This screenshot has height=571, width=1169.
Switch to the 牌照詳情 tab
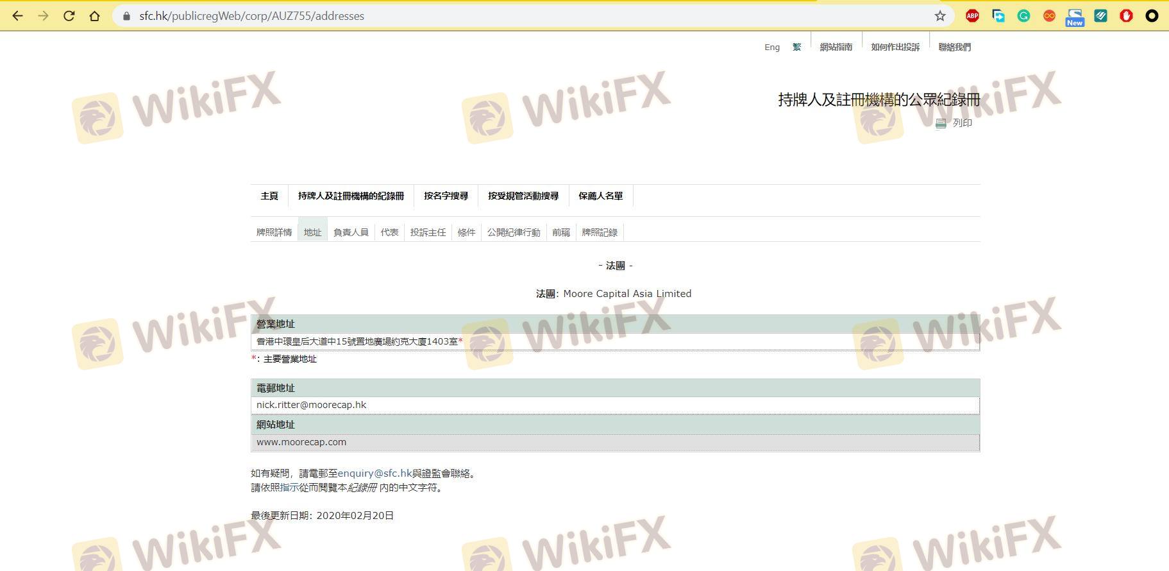point(274,232)
